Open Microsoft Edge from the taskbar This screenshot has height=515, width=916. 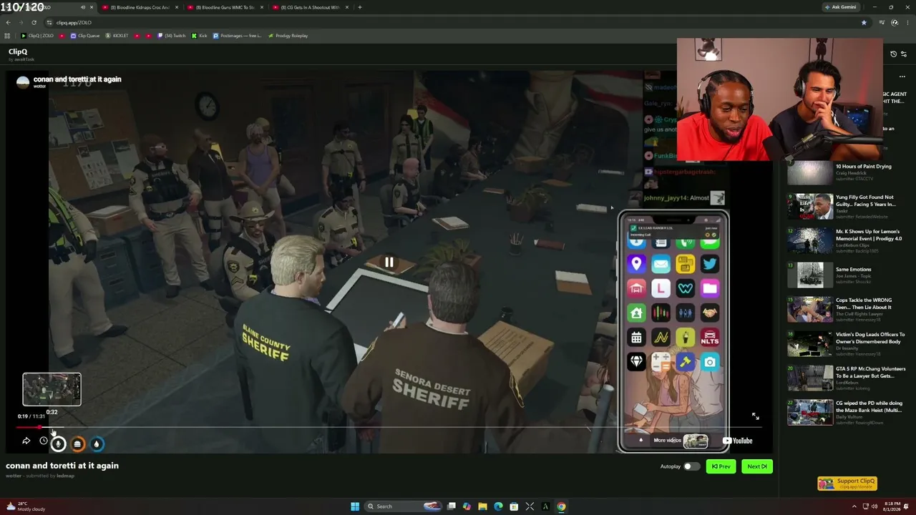[498, 506]
